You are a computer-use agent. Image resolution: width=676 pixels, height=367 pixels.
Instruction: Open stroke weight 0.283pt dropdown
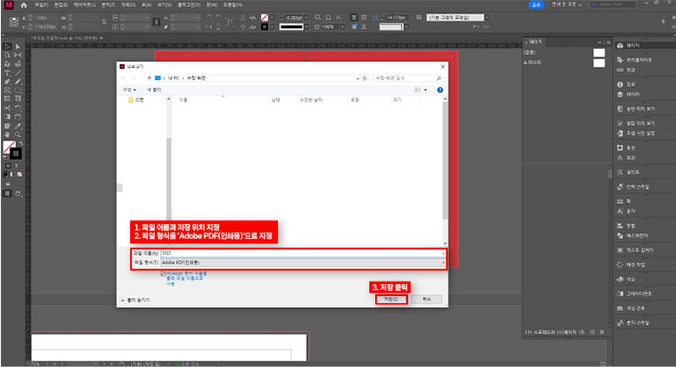point(307,18)
